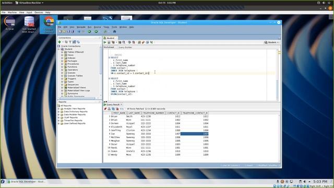
Task: Select the Materialized Views tree item
Action: click(x=76, y=88)
